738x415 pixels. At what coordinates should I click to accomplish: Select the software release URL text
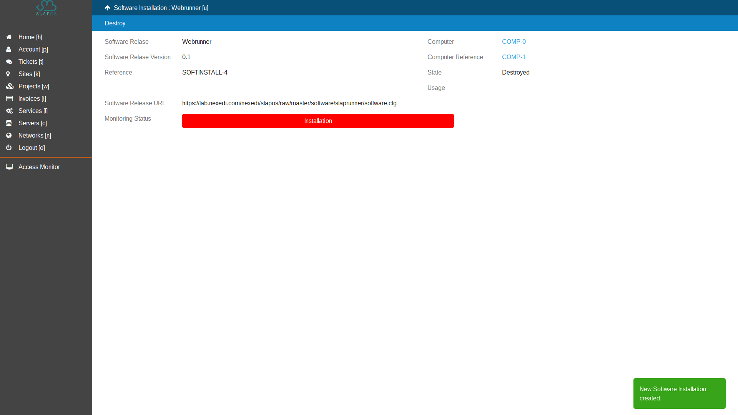click(289, 103)
